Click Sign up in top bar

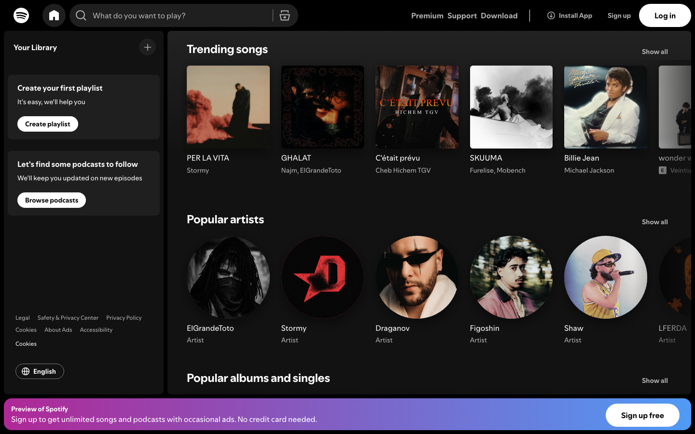619,15
